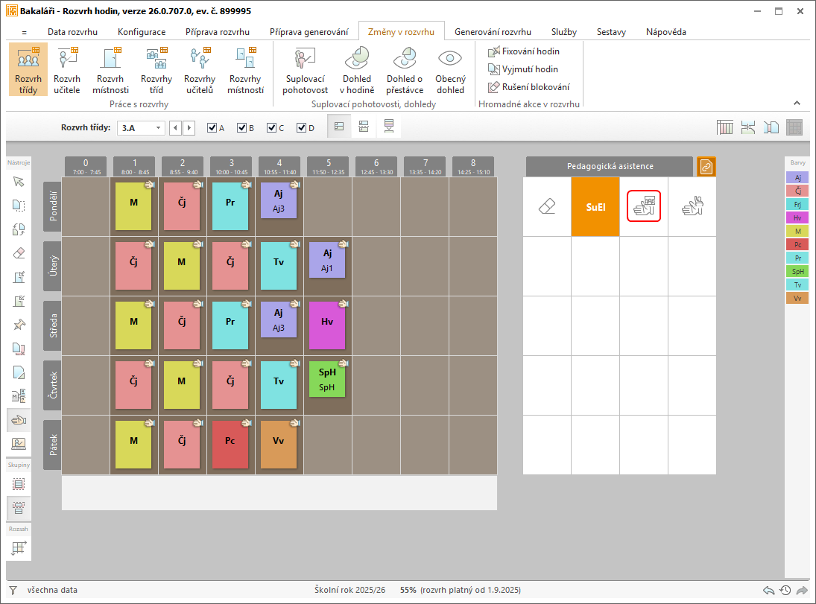Select SuEl orange tile in assistance panel
This screenshot has height=604, width=816.
595,206
